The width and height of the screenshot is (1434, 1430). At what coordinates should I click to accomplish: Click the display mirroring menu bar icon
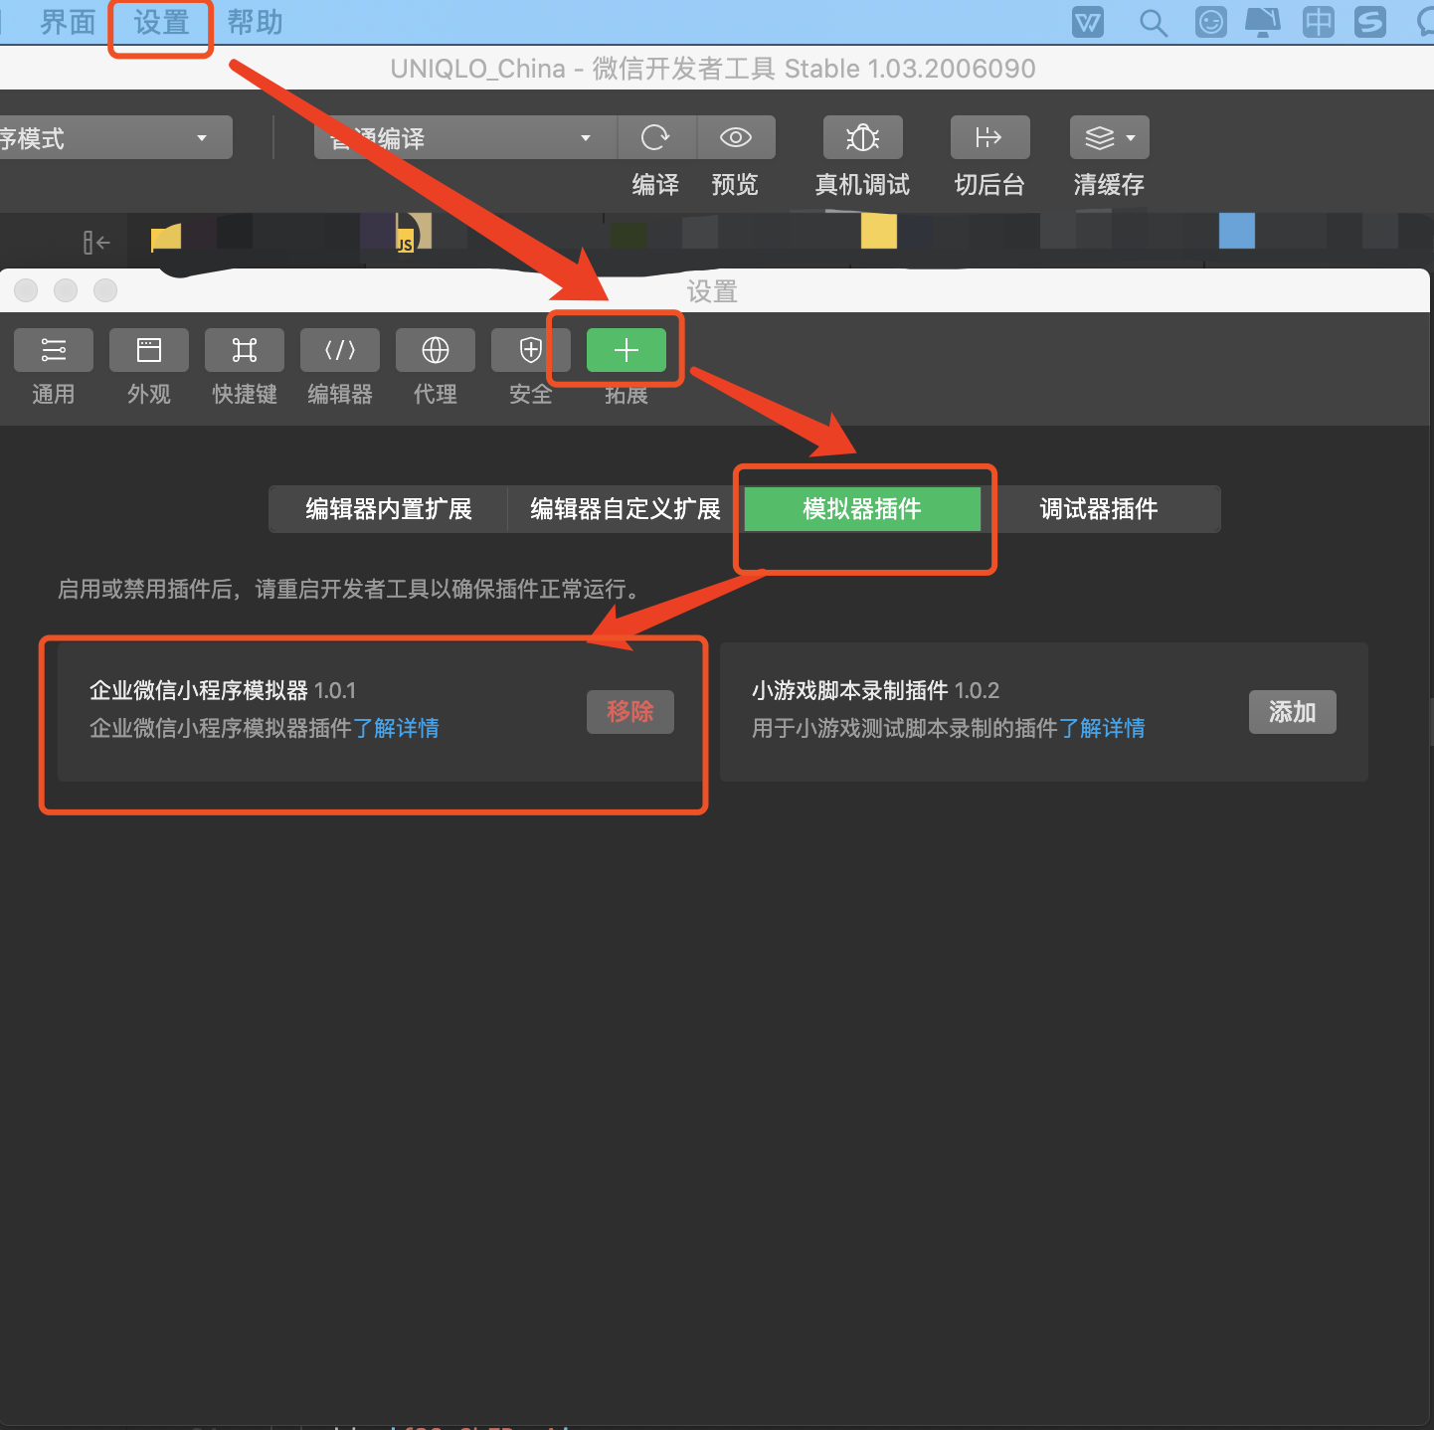1263,22
